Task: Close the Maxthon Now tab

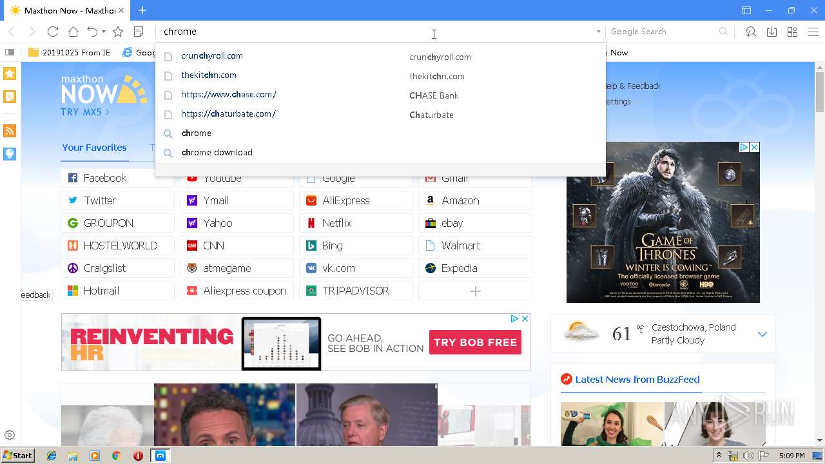Action: [121, 10]
